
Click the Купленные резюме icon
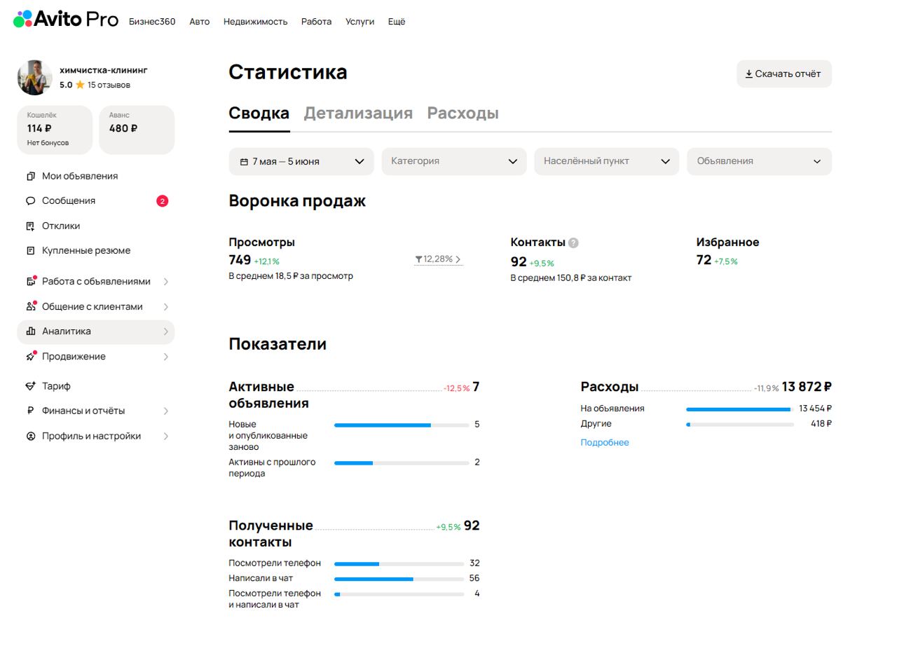tap(30, 251)
